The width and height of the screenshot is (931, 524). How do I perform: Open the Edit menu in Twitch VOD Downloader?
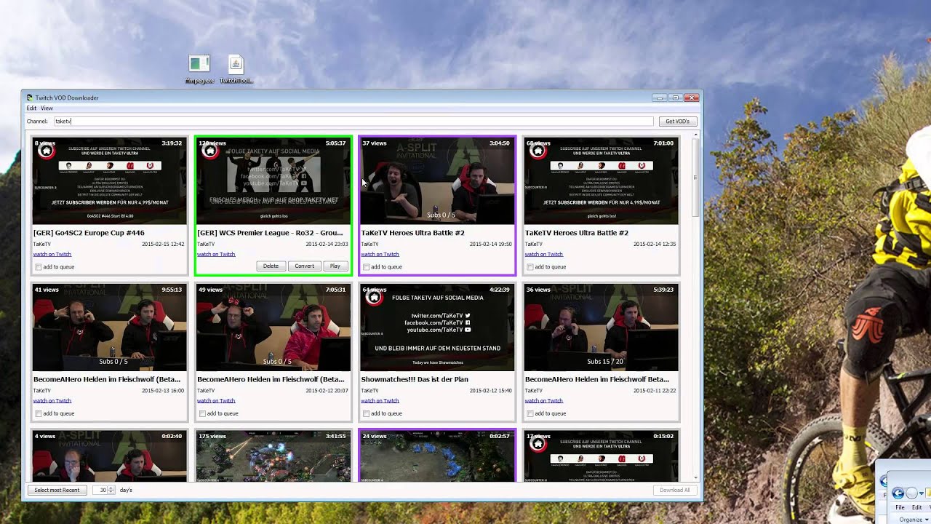[31, 108]
